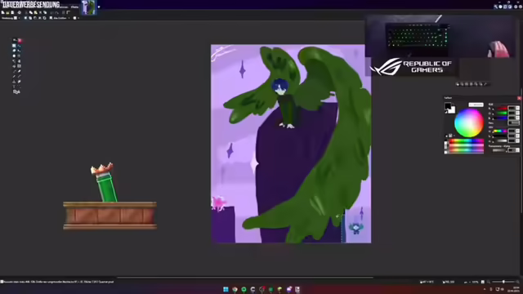Open the antialiasing mode dropdown
The height and width of the screenshot is (294, 523).
click(76, 18)
